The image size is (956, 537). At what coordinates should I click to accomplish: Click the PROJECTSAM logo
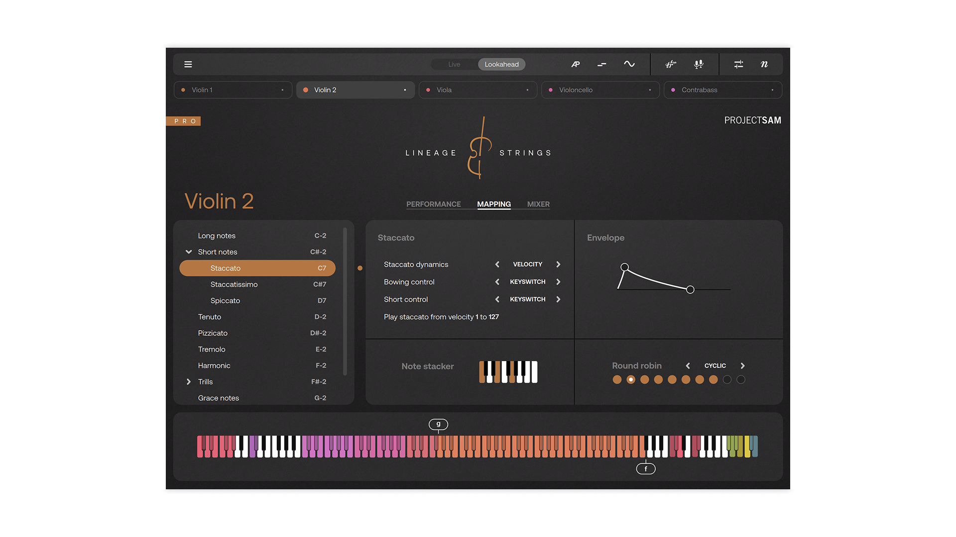coord(752,120)
